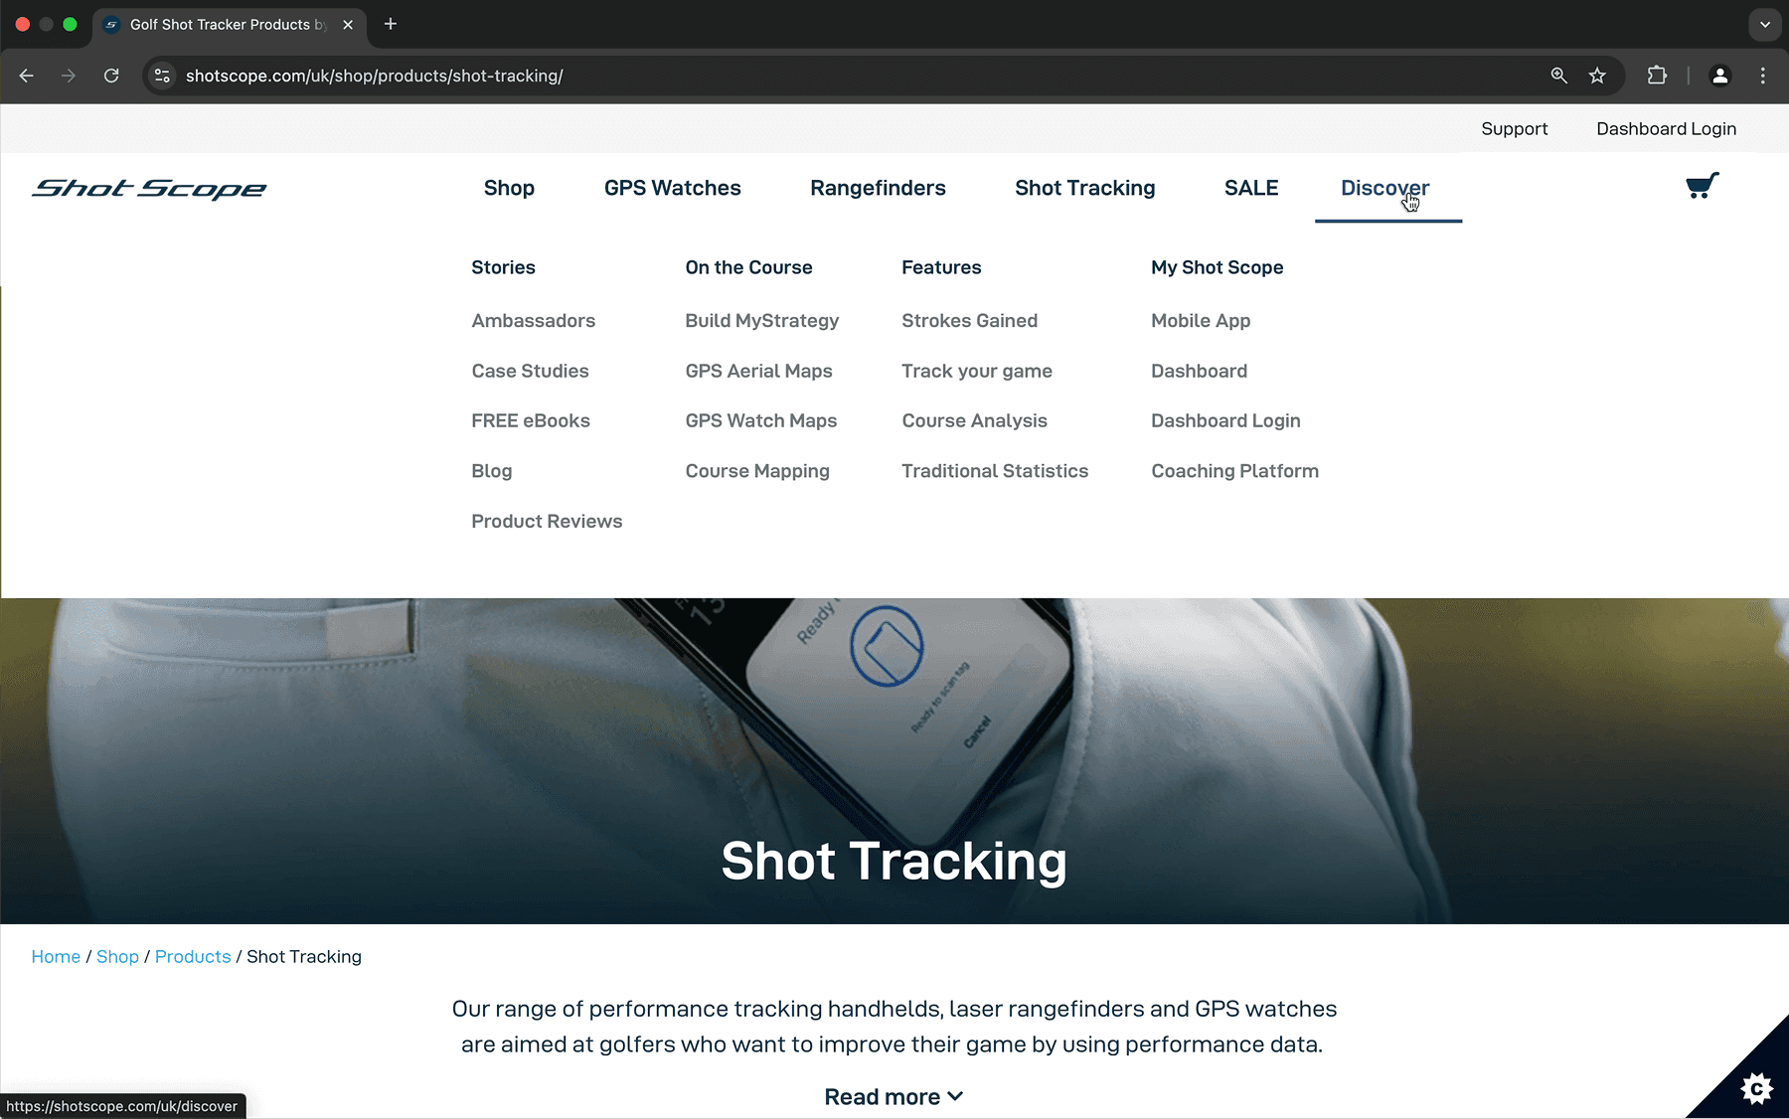The width and height of the screenshot is (1789, 1119).
Task: Bookmark this page with the star icon
Action: pos(1597,76)
